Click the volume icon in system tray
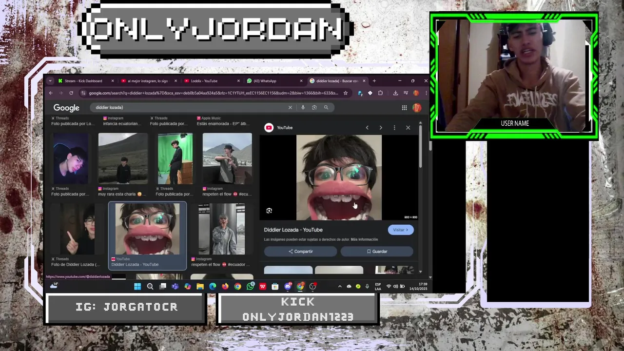 [395, 287]
